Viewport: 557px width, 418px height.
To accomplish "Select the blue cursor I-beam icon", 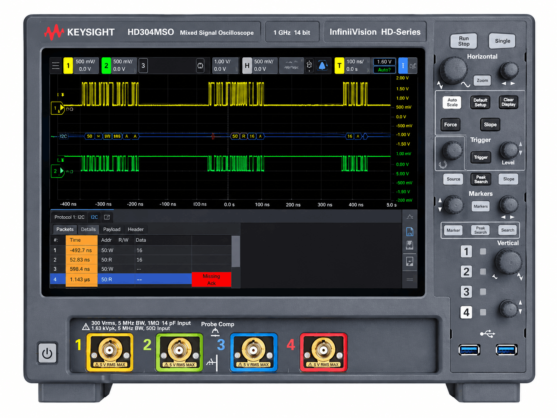I will pyautogui.click(x=403, y=65).
